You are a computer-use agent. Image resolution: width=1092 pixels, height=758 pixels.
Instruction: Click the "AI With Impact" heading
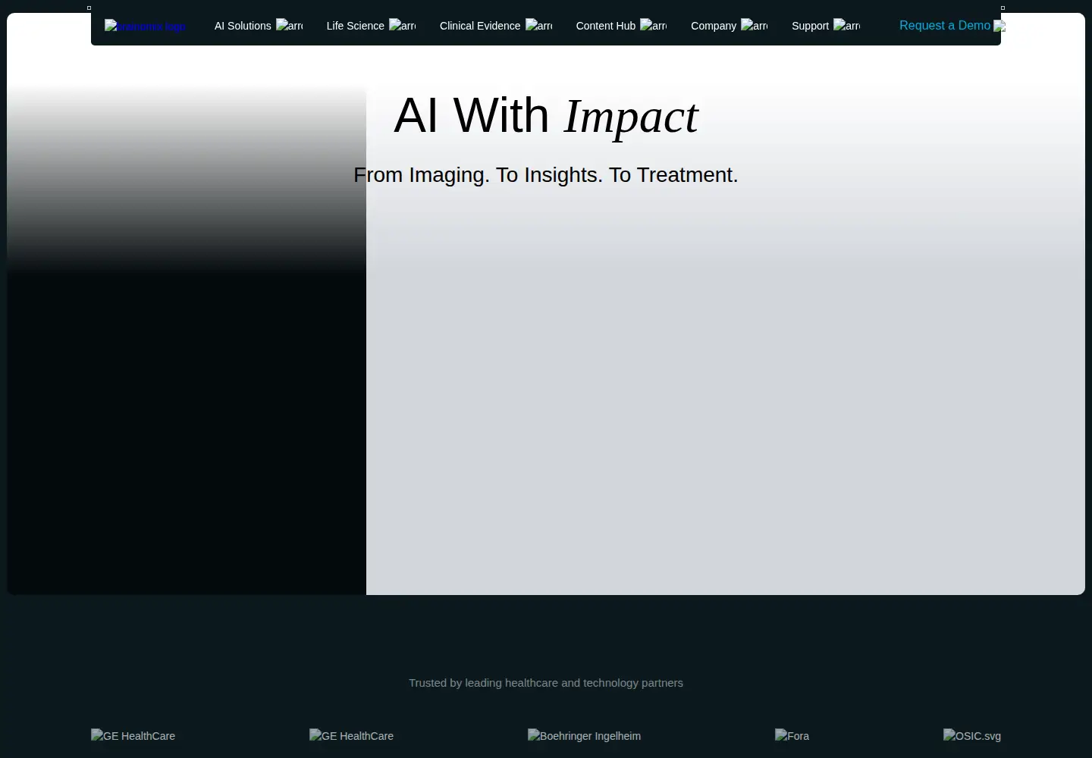[x=546, y=116]
